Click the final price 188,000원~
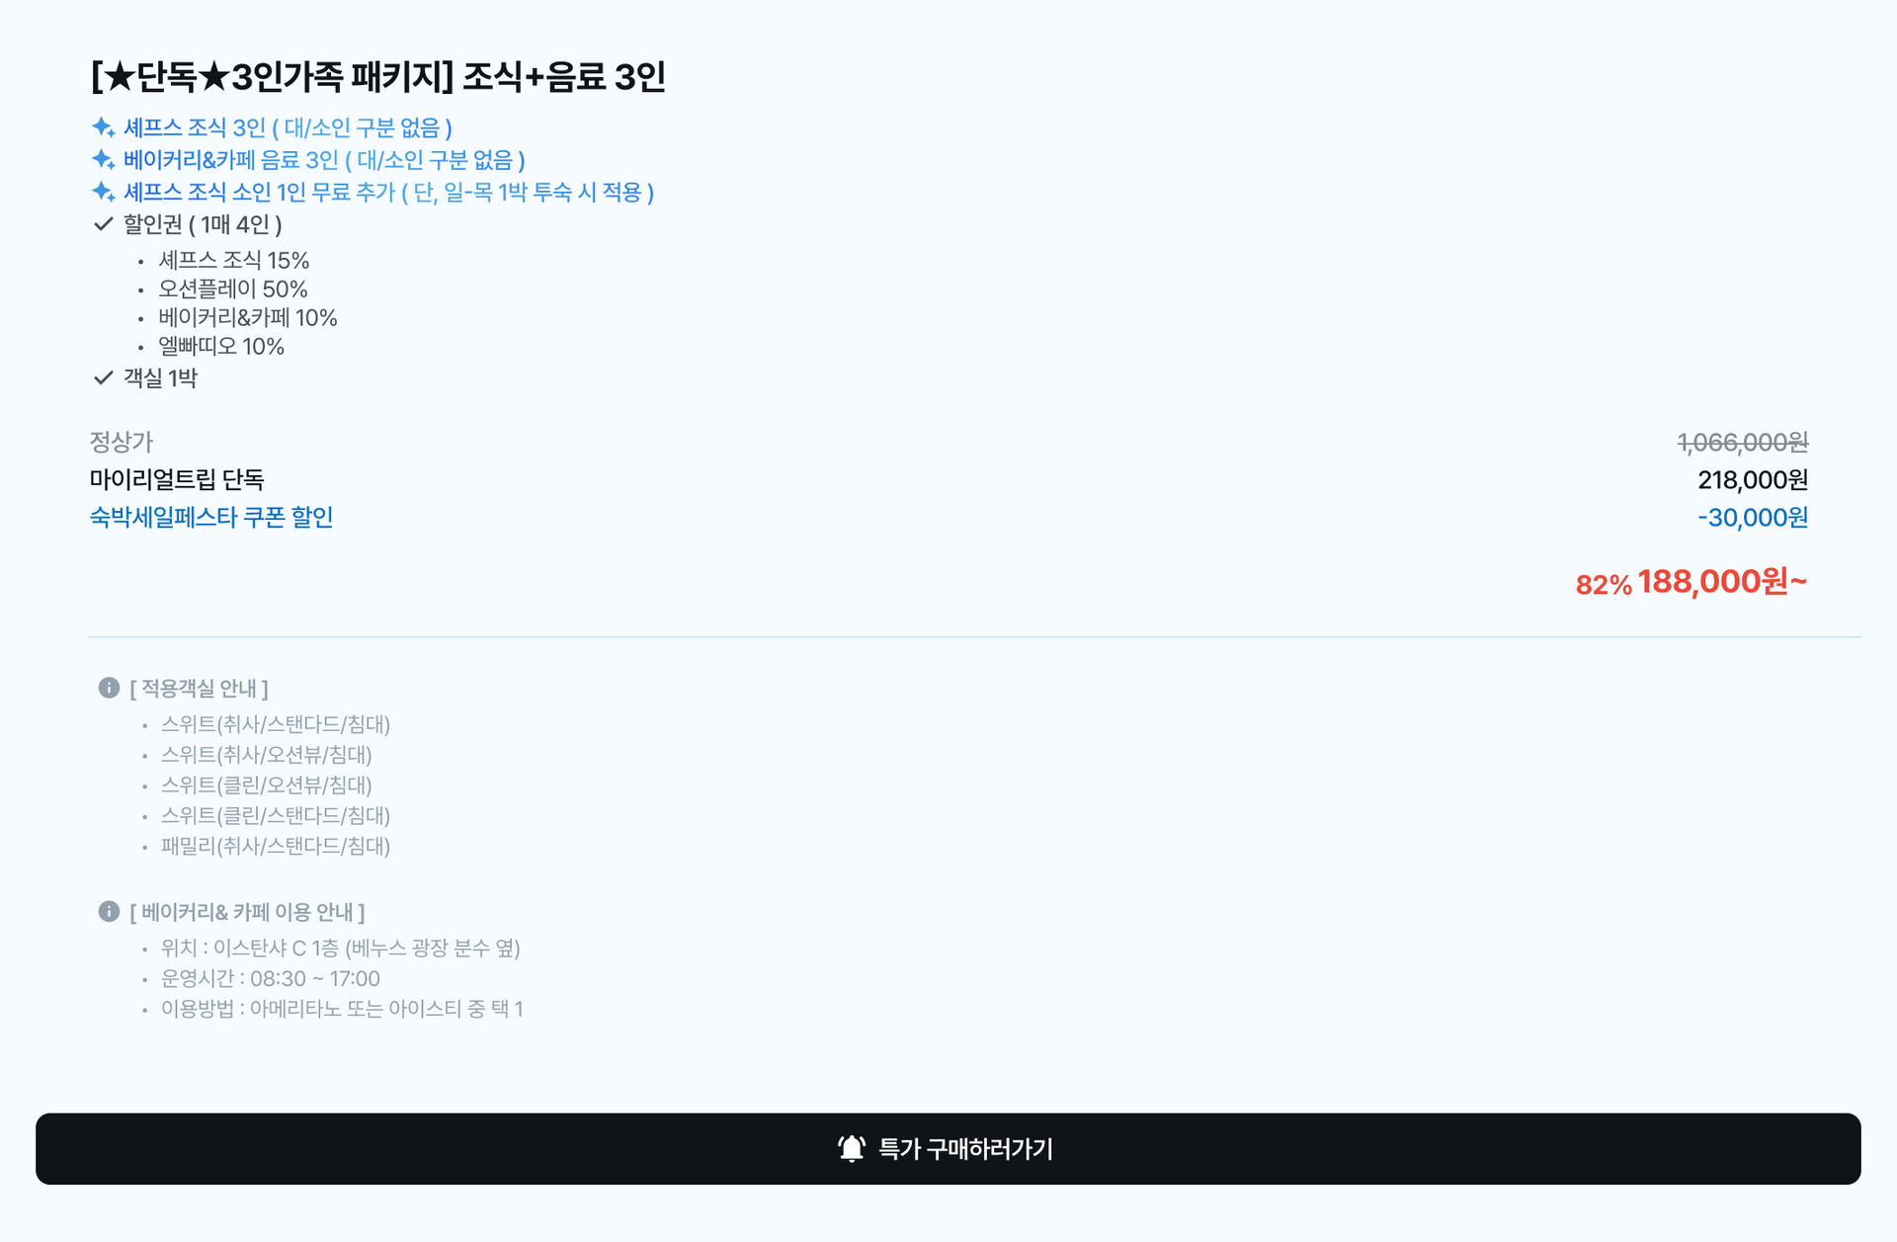Screen dimensions: 1897x1242 click(x=1722, y=581)
